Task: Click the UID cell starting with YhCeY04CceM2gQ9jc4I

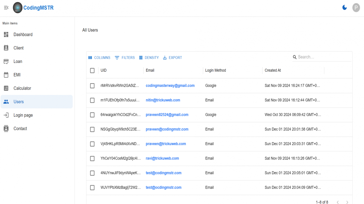Action: coord(121,158)
